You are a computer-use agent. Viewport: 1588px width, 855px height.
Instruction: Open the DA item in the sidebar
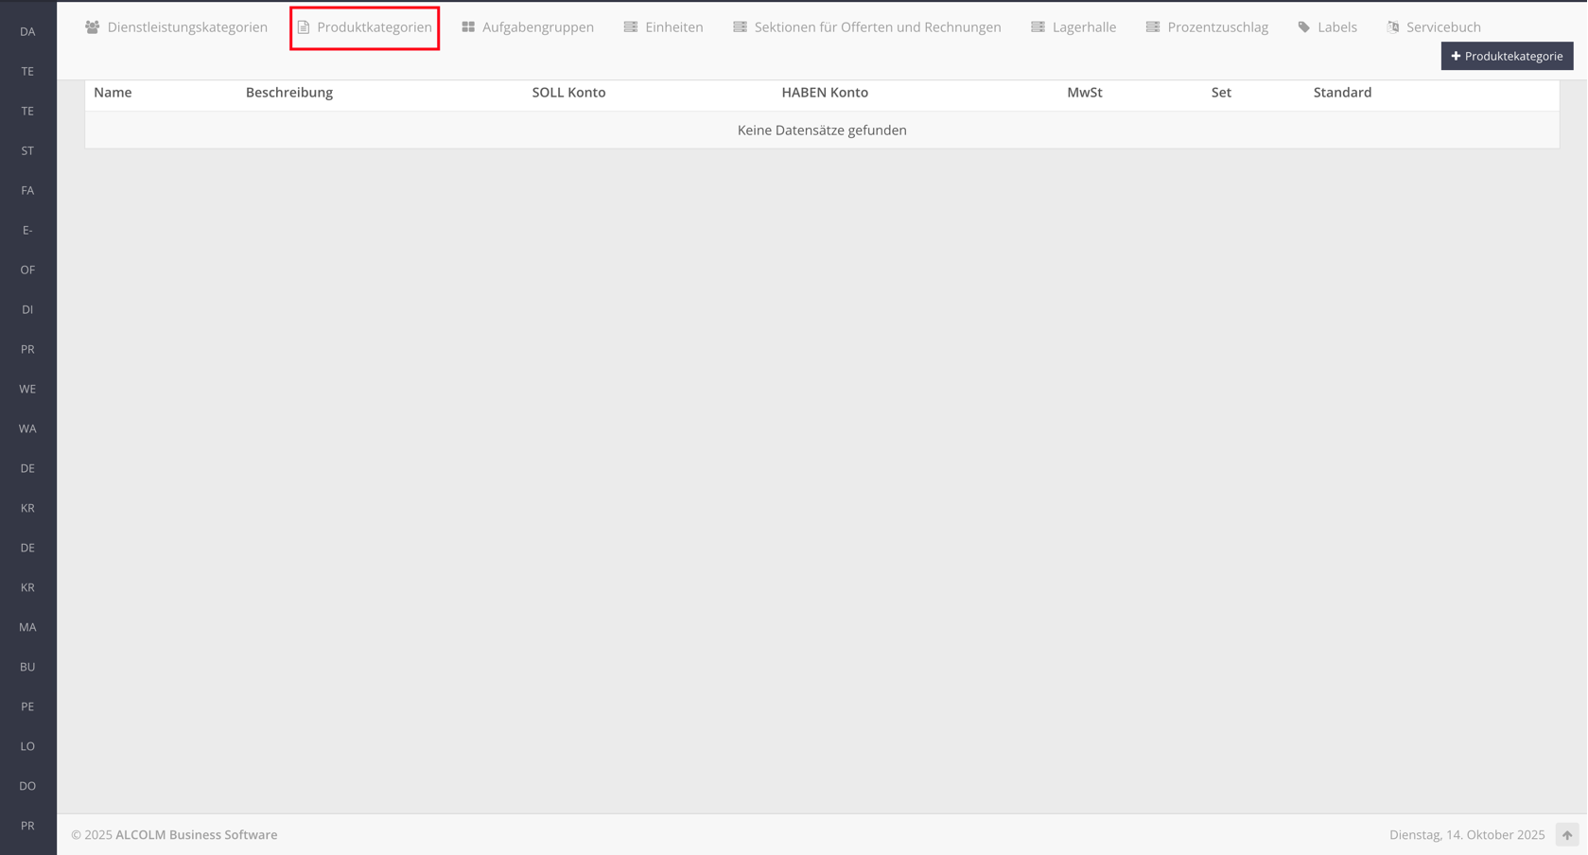(x=27, y=32)
